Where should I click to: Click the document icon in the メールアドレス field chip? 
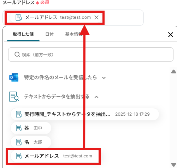tap(19, 17)
